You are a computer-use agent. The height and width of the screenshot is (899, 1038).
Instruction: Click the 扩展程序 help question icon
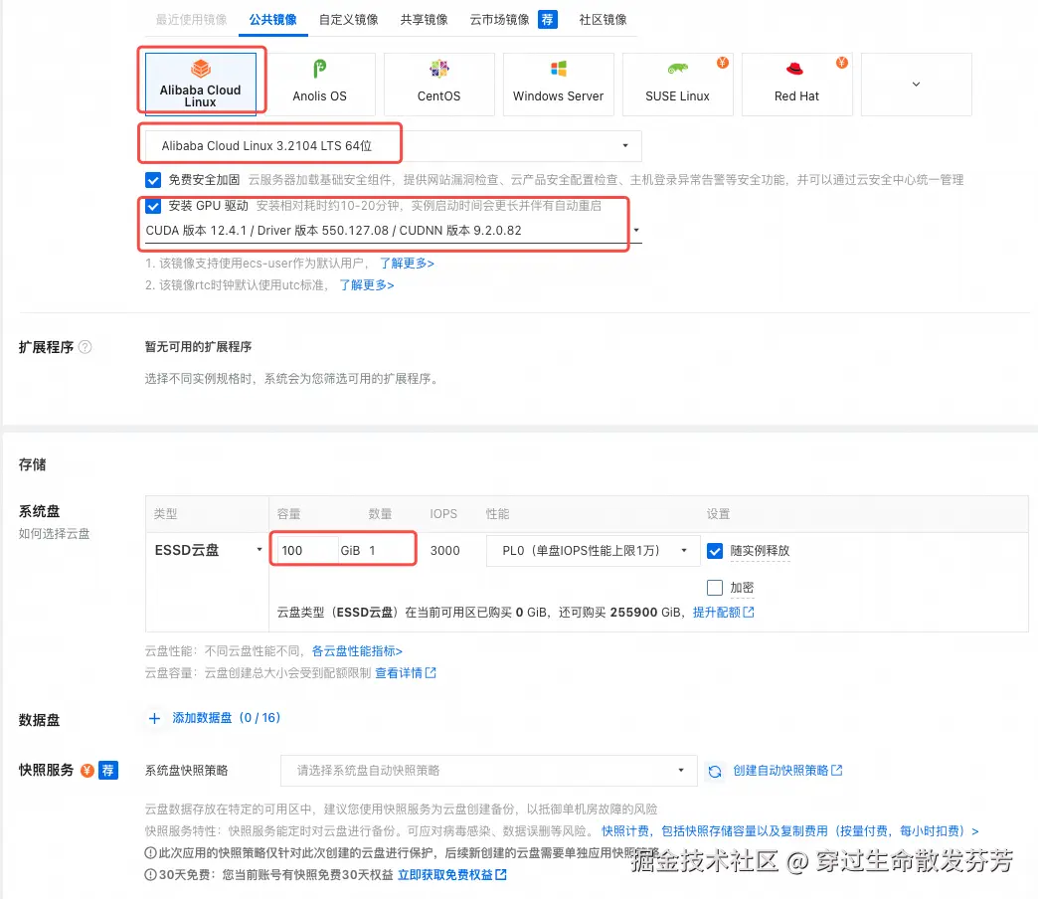pos(86,347)
